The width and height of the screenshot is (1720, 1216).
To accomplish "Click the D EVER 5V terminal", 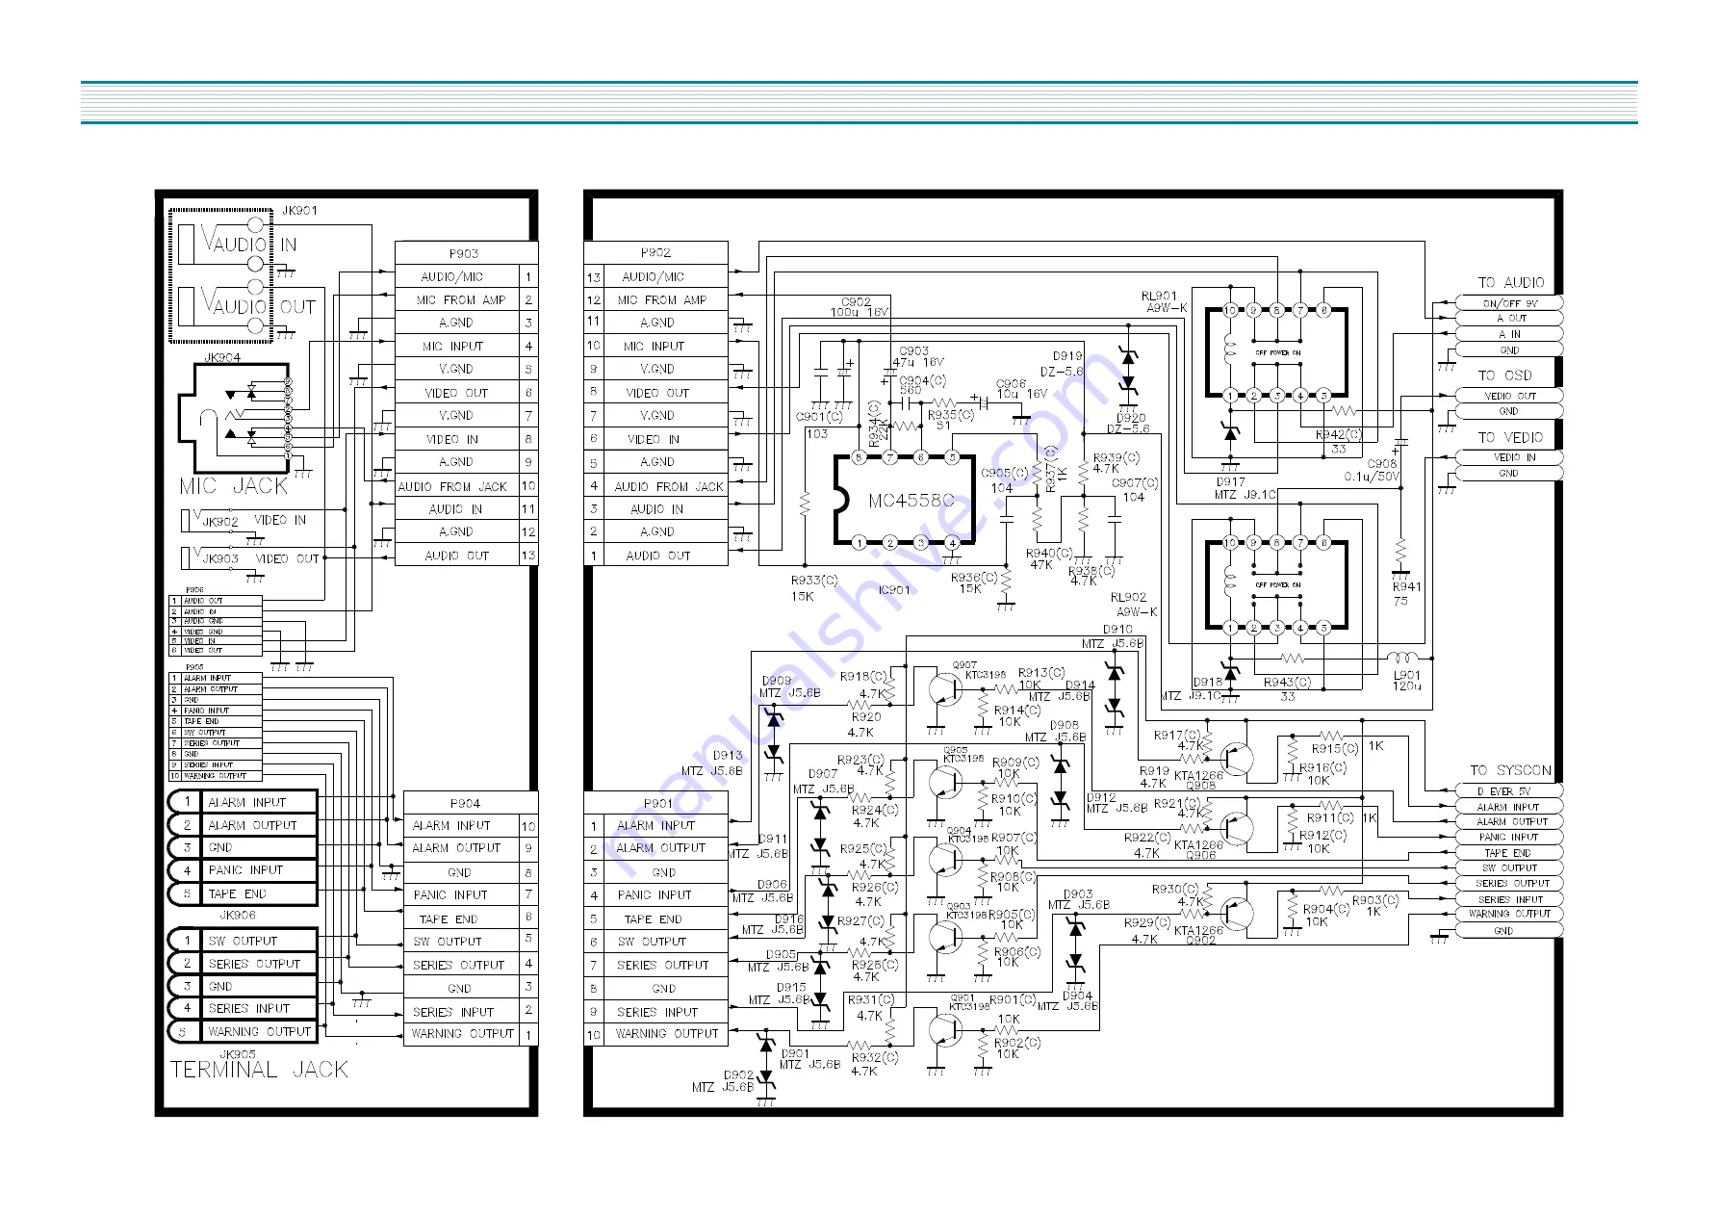I will (1509, 791).
